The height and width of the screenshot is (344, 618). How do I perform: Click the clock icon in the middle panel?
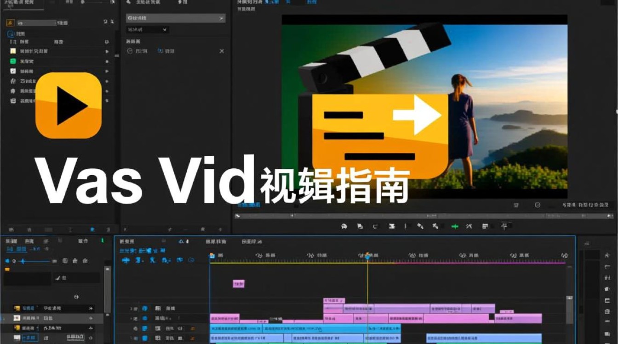pyautogui.click(x=130, y=51)
